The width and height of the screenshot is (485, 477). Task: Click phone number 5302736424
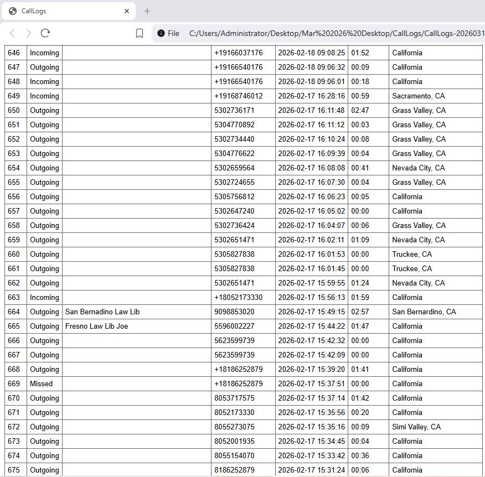(x=234, y=225)
